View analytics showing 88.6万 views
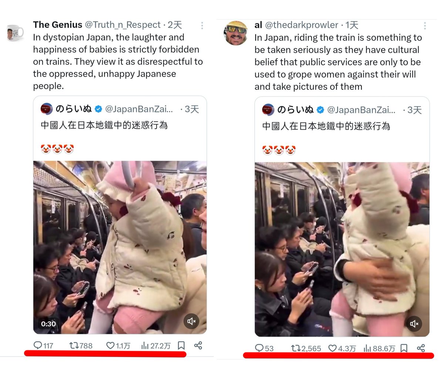 (x=379, y=348)
